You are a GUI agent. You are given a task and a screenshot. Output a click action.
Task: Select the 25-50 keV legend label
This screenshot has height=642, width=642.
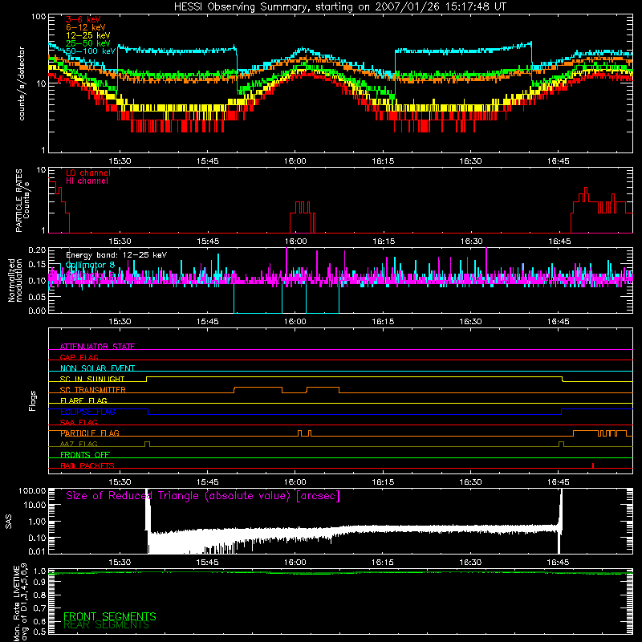87,43
